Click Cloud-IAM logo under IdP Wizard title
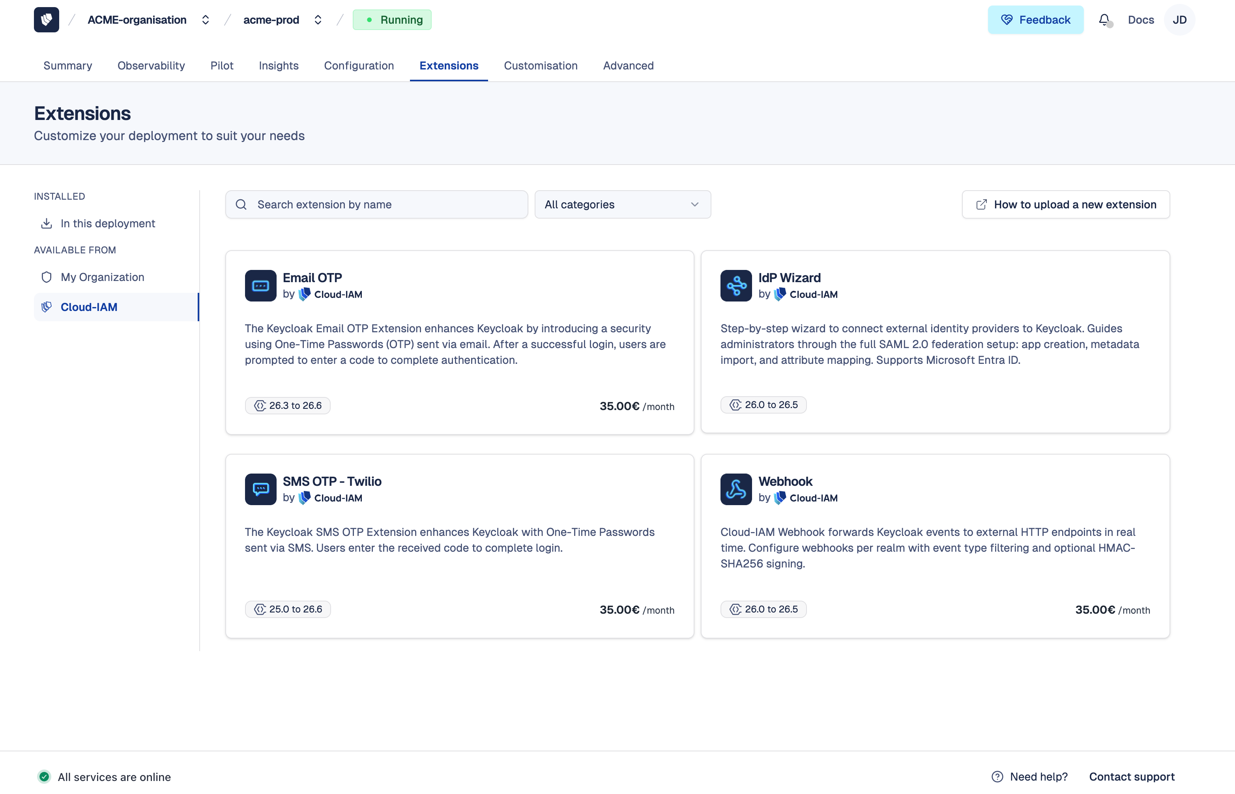Screen dimensions: 1235x794 [x=780, y=294]
